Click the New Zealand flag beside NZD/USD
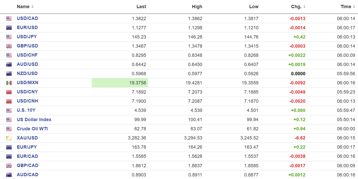This screenshot has width=358, height=179. coord(9,73)
